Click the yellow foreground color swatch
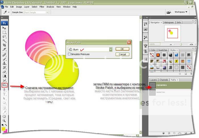This screenshot has height=138, width=199. tap(4, 129)
